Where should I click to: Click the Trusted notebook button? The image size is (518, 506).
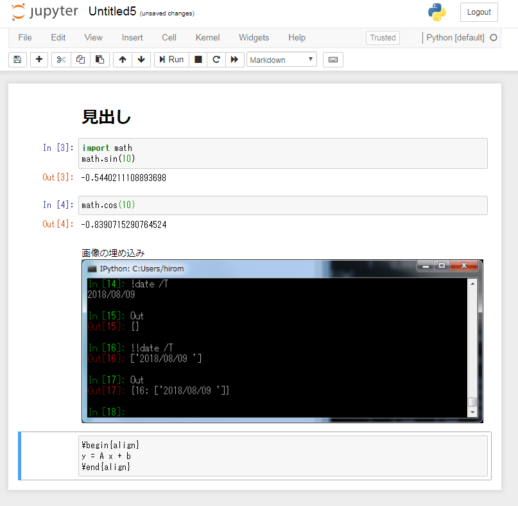(383, 38)
